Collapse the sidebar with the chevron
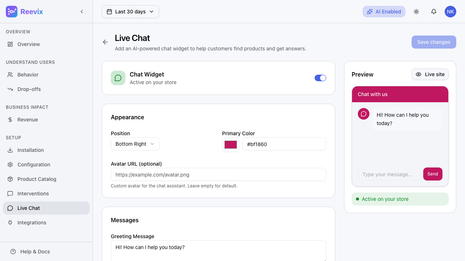This screenshot has width=465, height=261. pos(82,12)
